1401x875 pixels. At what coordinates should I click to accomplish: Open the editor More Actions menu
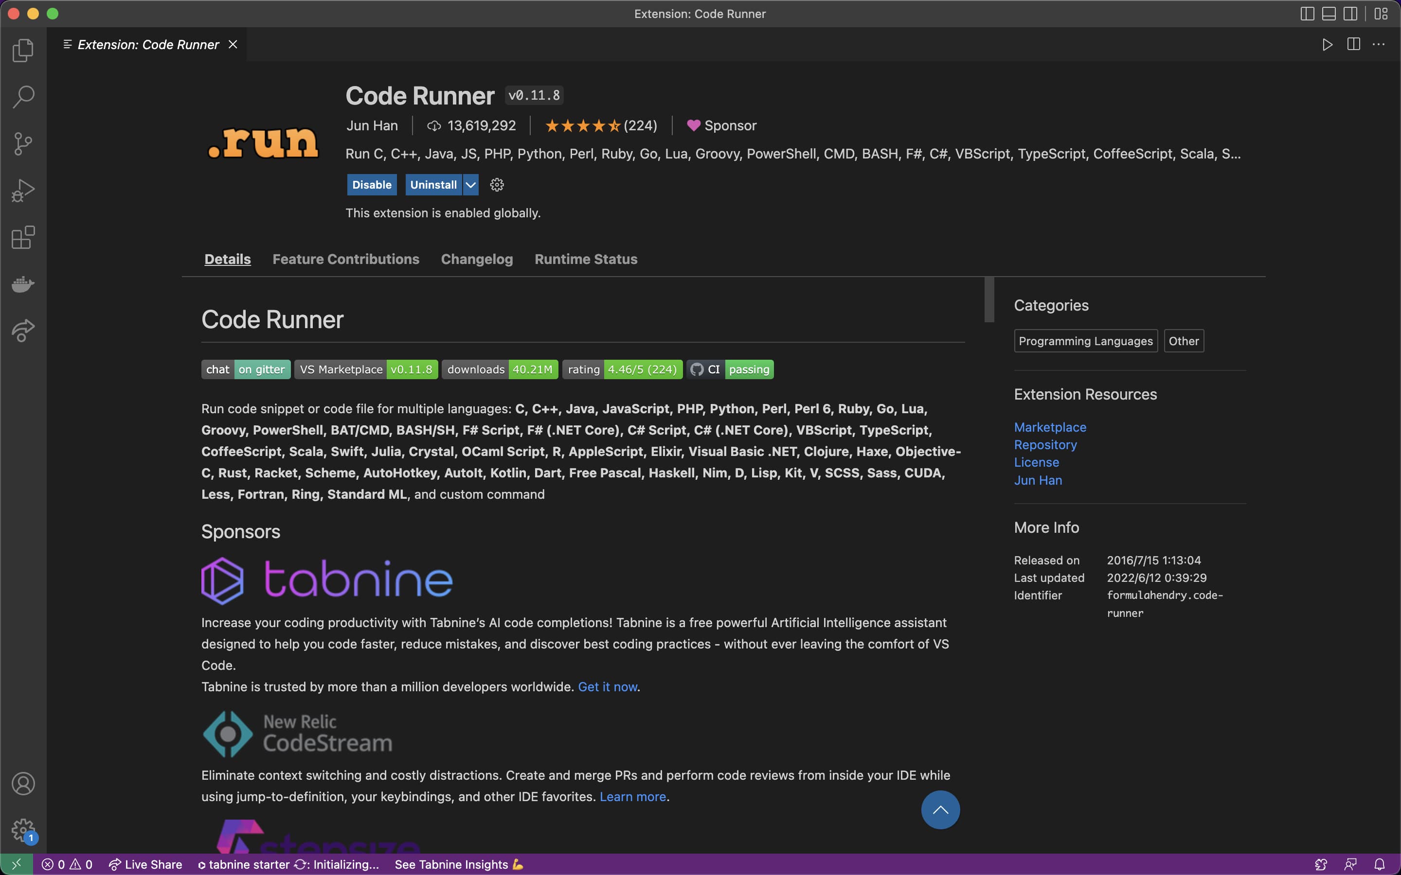[1379, 45]
